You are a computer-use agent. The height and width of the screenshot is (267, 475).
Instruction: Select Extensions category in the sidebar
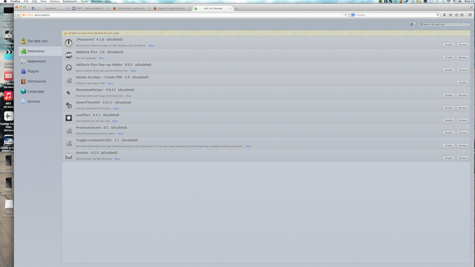pyautogui.click(x=40, y=51)
